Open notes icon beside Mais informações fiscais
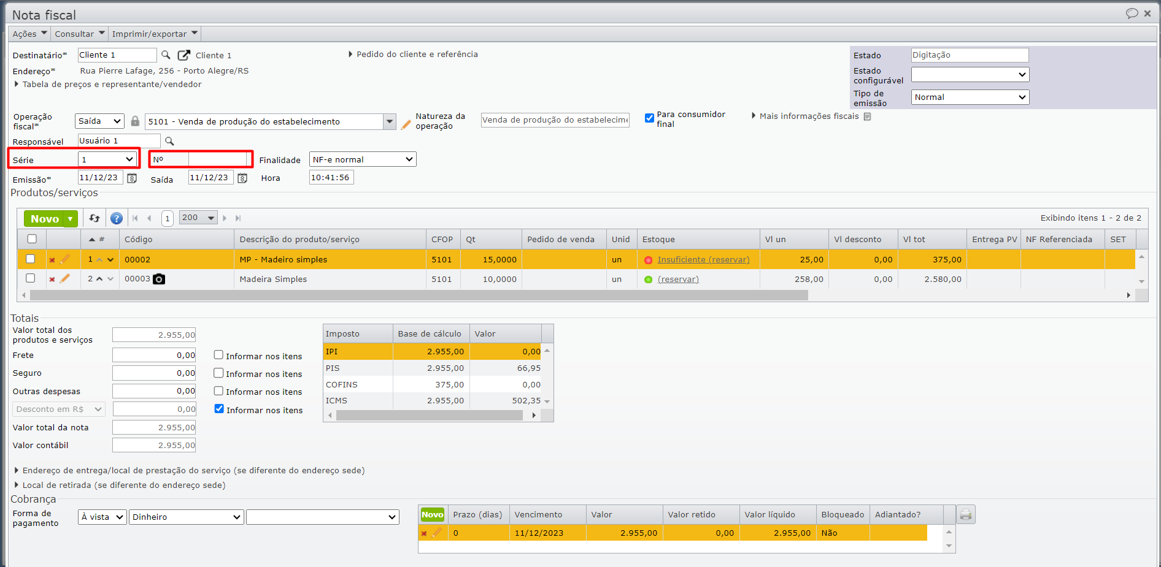Screen dimensions: 1161x567 pos(867,116)
